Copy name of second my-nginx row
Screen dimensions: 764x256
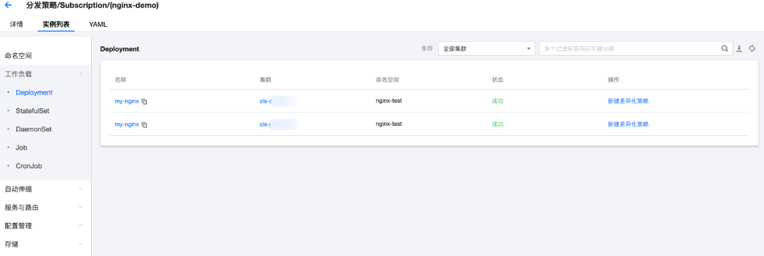tap(145, 125)
